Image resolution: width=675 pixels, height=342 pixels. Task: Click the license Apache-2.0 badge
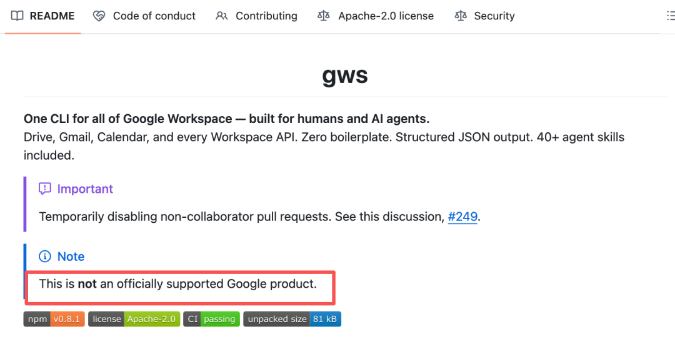coord(134,319)
